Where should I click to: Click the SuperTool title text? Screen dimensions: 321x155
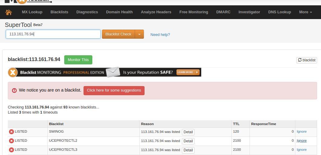[18, 25]
